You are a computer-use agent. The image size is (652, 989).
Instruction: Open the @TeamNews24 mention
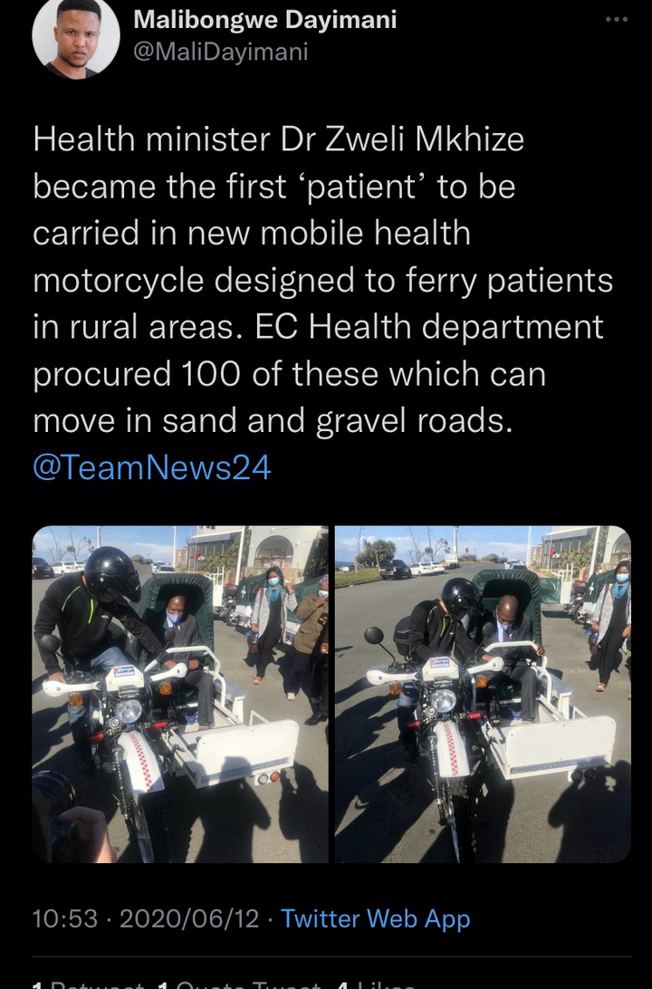coord(152,468)
